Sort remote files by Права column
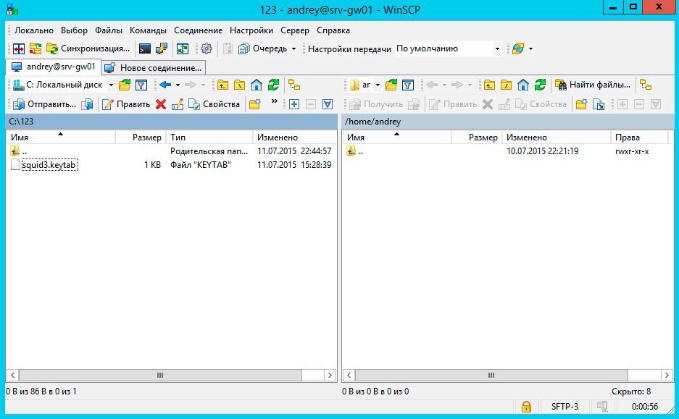Image resolution: width=679 pixels, height=419 pixels. (639, 137)
